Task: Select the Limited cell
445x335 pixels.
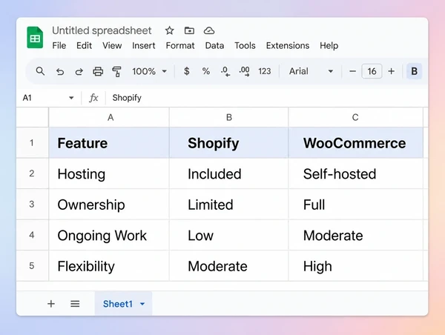Action: pos(228,204)
